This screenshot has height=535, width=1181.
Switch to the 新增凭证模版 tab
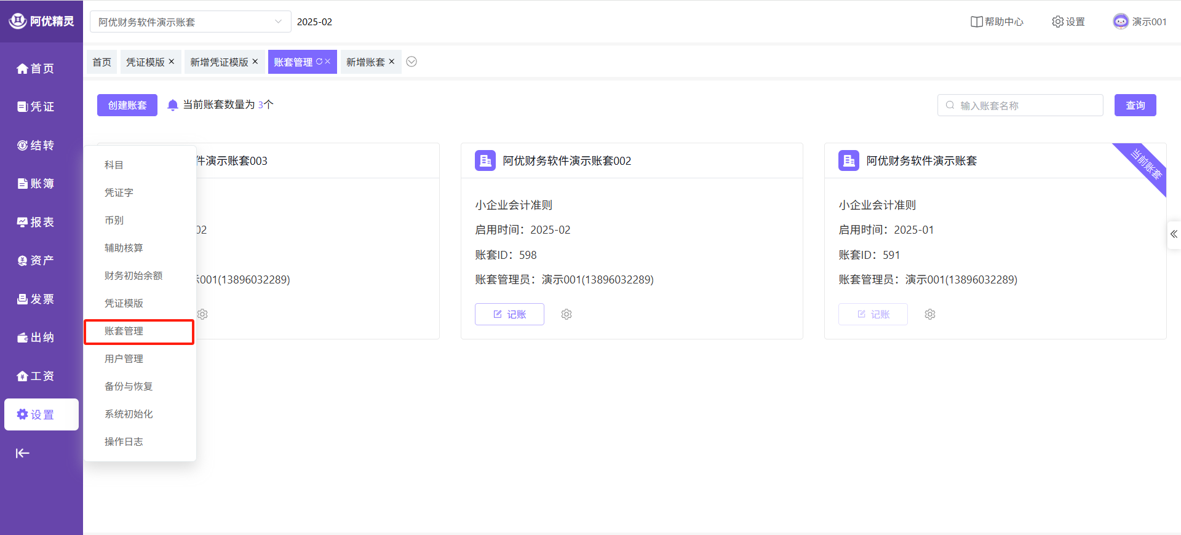[219, 62]
